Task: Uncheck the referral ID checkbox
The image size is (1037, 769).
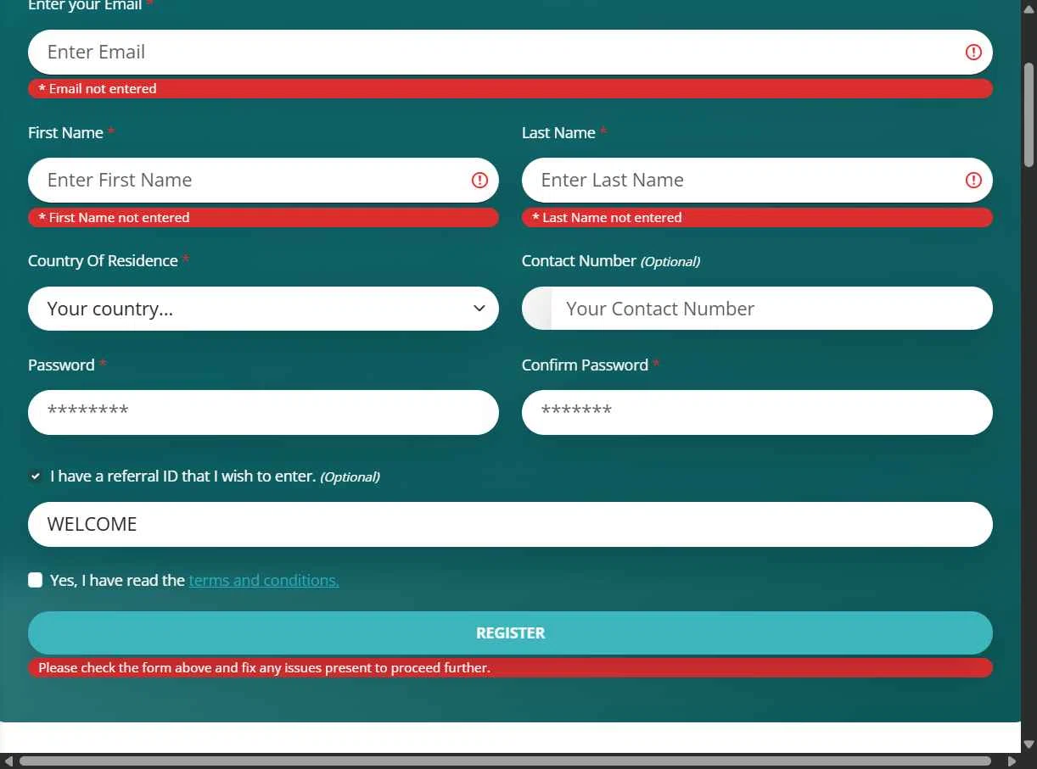Action: [35, 476]
